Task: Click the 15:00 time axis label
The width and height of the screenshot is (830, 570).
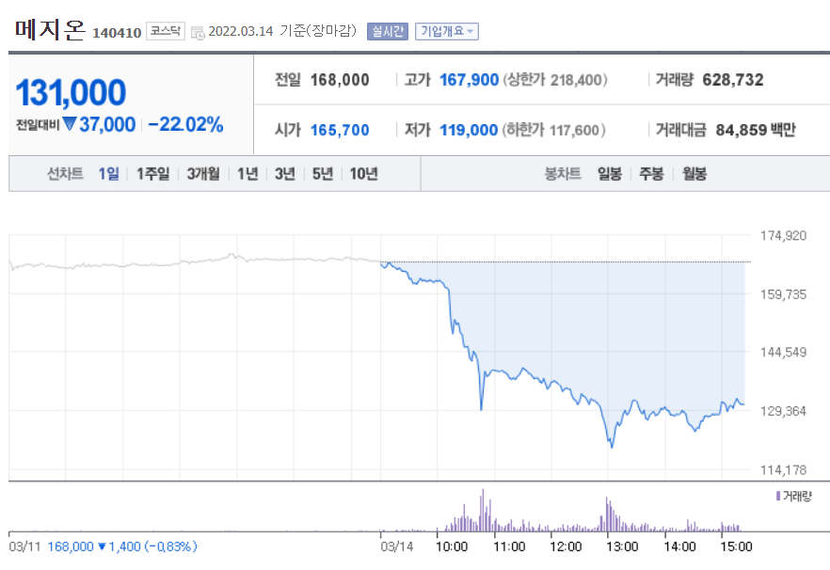Action: (736, 546)
